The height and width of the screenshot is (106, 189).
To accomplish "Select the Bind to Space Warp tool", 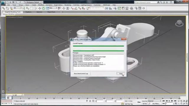I will 11,8.
